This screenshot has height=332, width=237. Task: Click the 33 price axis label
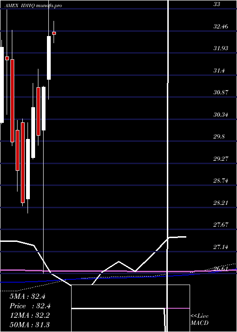coord(217,4)
